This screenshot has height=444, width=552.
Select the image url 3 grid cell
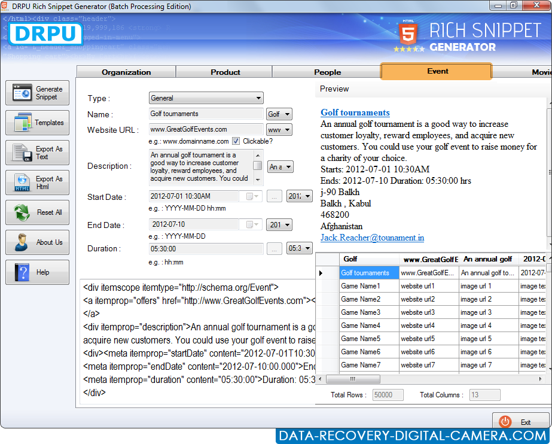[x=489, y=312]
